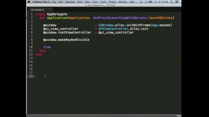The image size is (209, 117).
Task: Click the 'AppDelegate' class name
Action: tap(57, 14)
